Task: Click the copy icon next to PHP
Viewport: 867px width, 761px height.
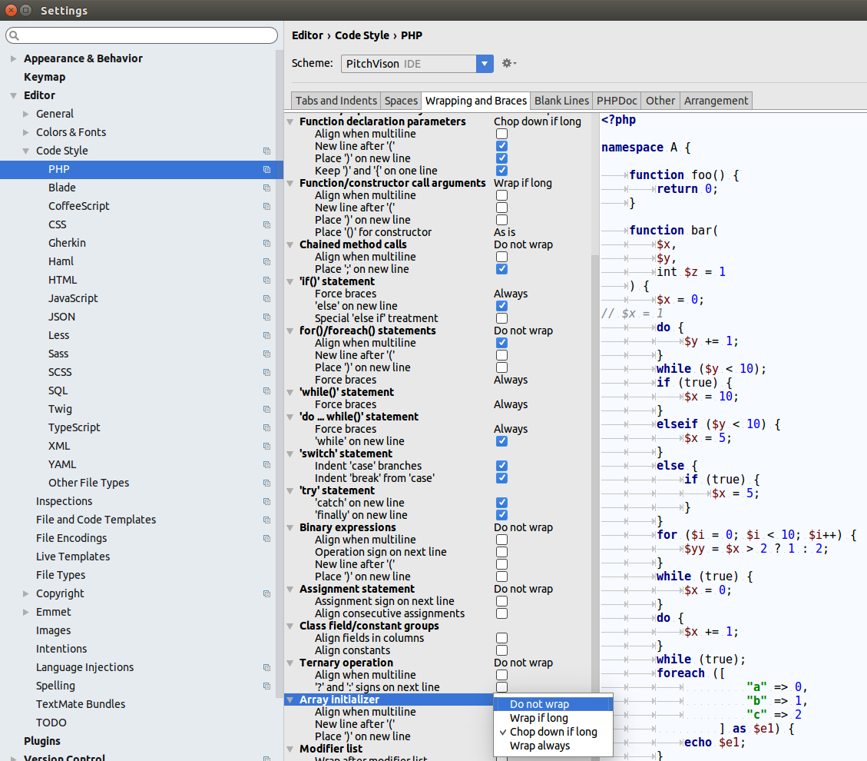Action: 266,169
